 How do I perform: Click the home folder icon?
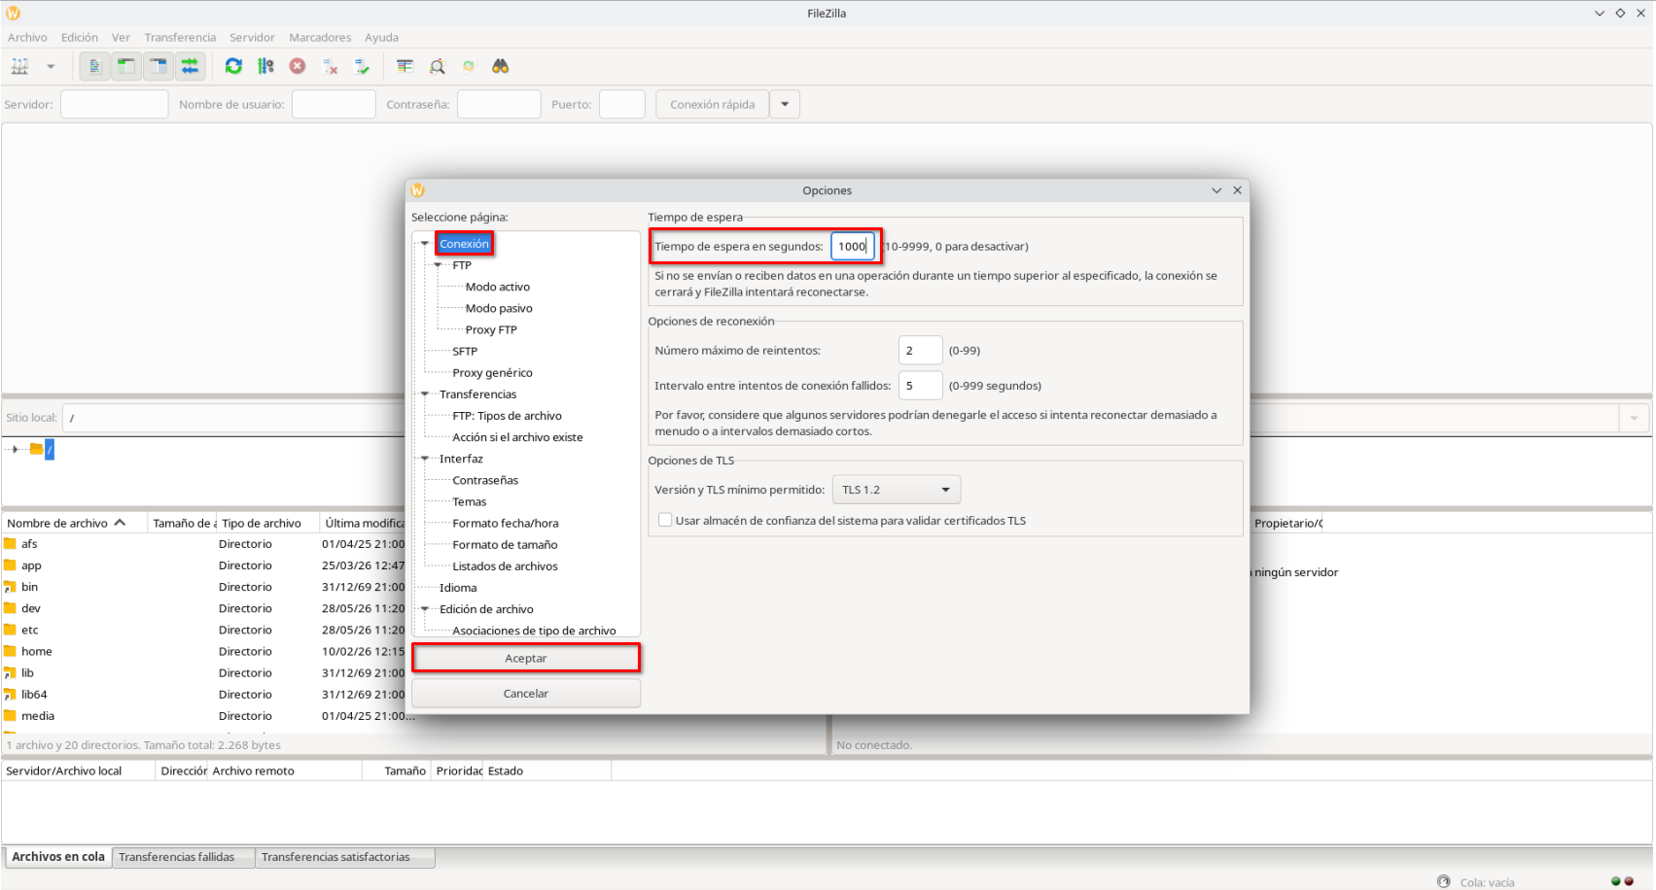pos(11,651)
